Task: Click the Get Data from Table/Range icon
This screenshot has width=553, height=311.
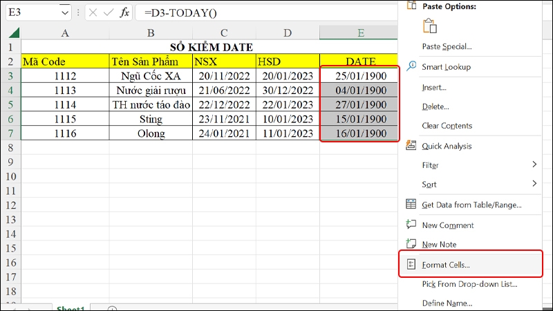Action: 411,204
